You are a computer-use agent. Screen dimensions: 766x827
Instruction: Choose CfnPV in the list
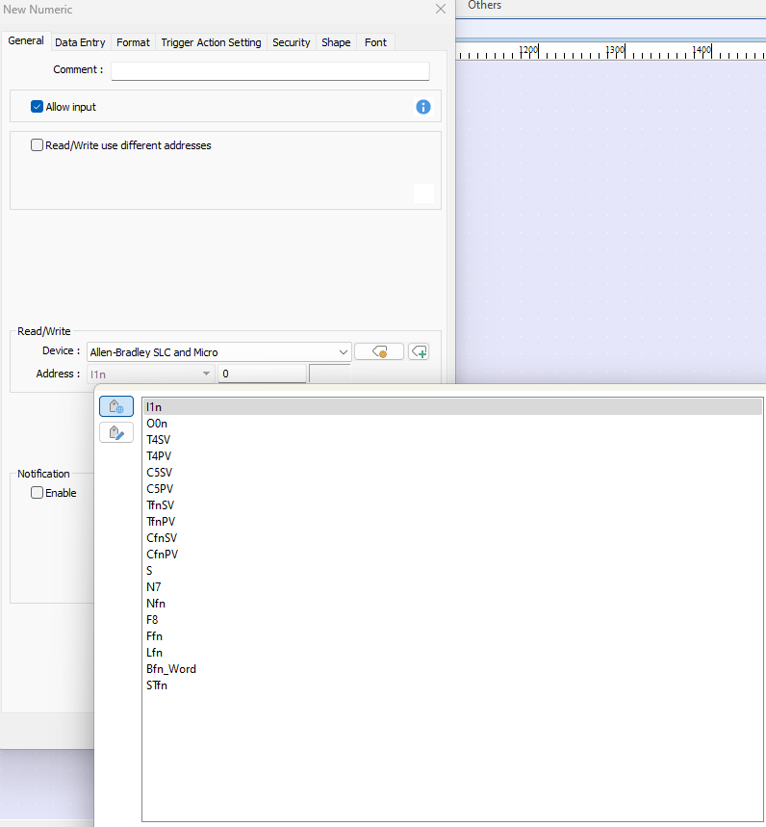click(453, 555)
